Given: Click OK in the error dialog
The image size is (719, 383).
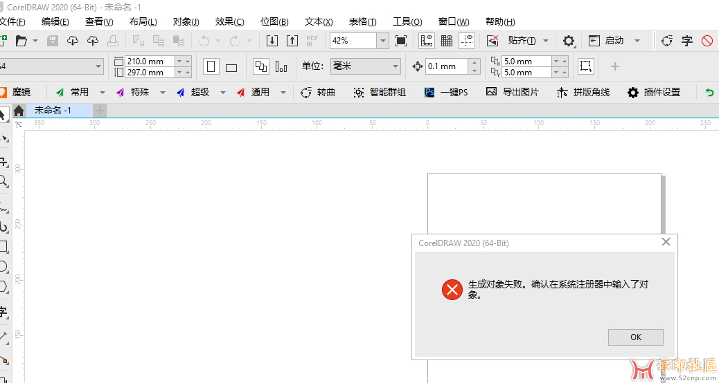Looking at the screenshot, I should (635, 337).
